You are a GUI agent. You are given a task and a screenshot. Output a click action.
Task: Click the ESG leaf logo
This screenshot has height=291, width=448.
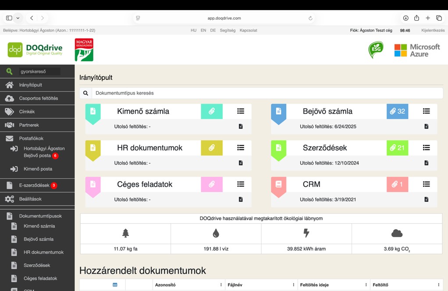pos(376,50)
